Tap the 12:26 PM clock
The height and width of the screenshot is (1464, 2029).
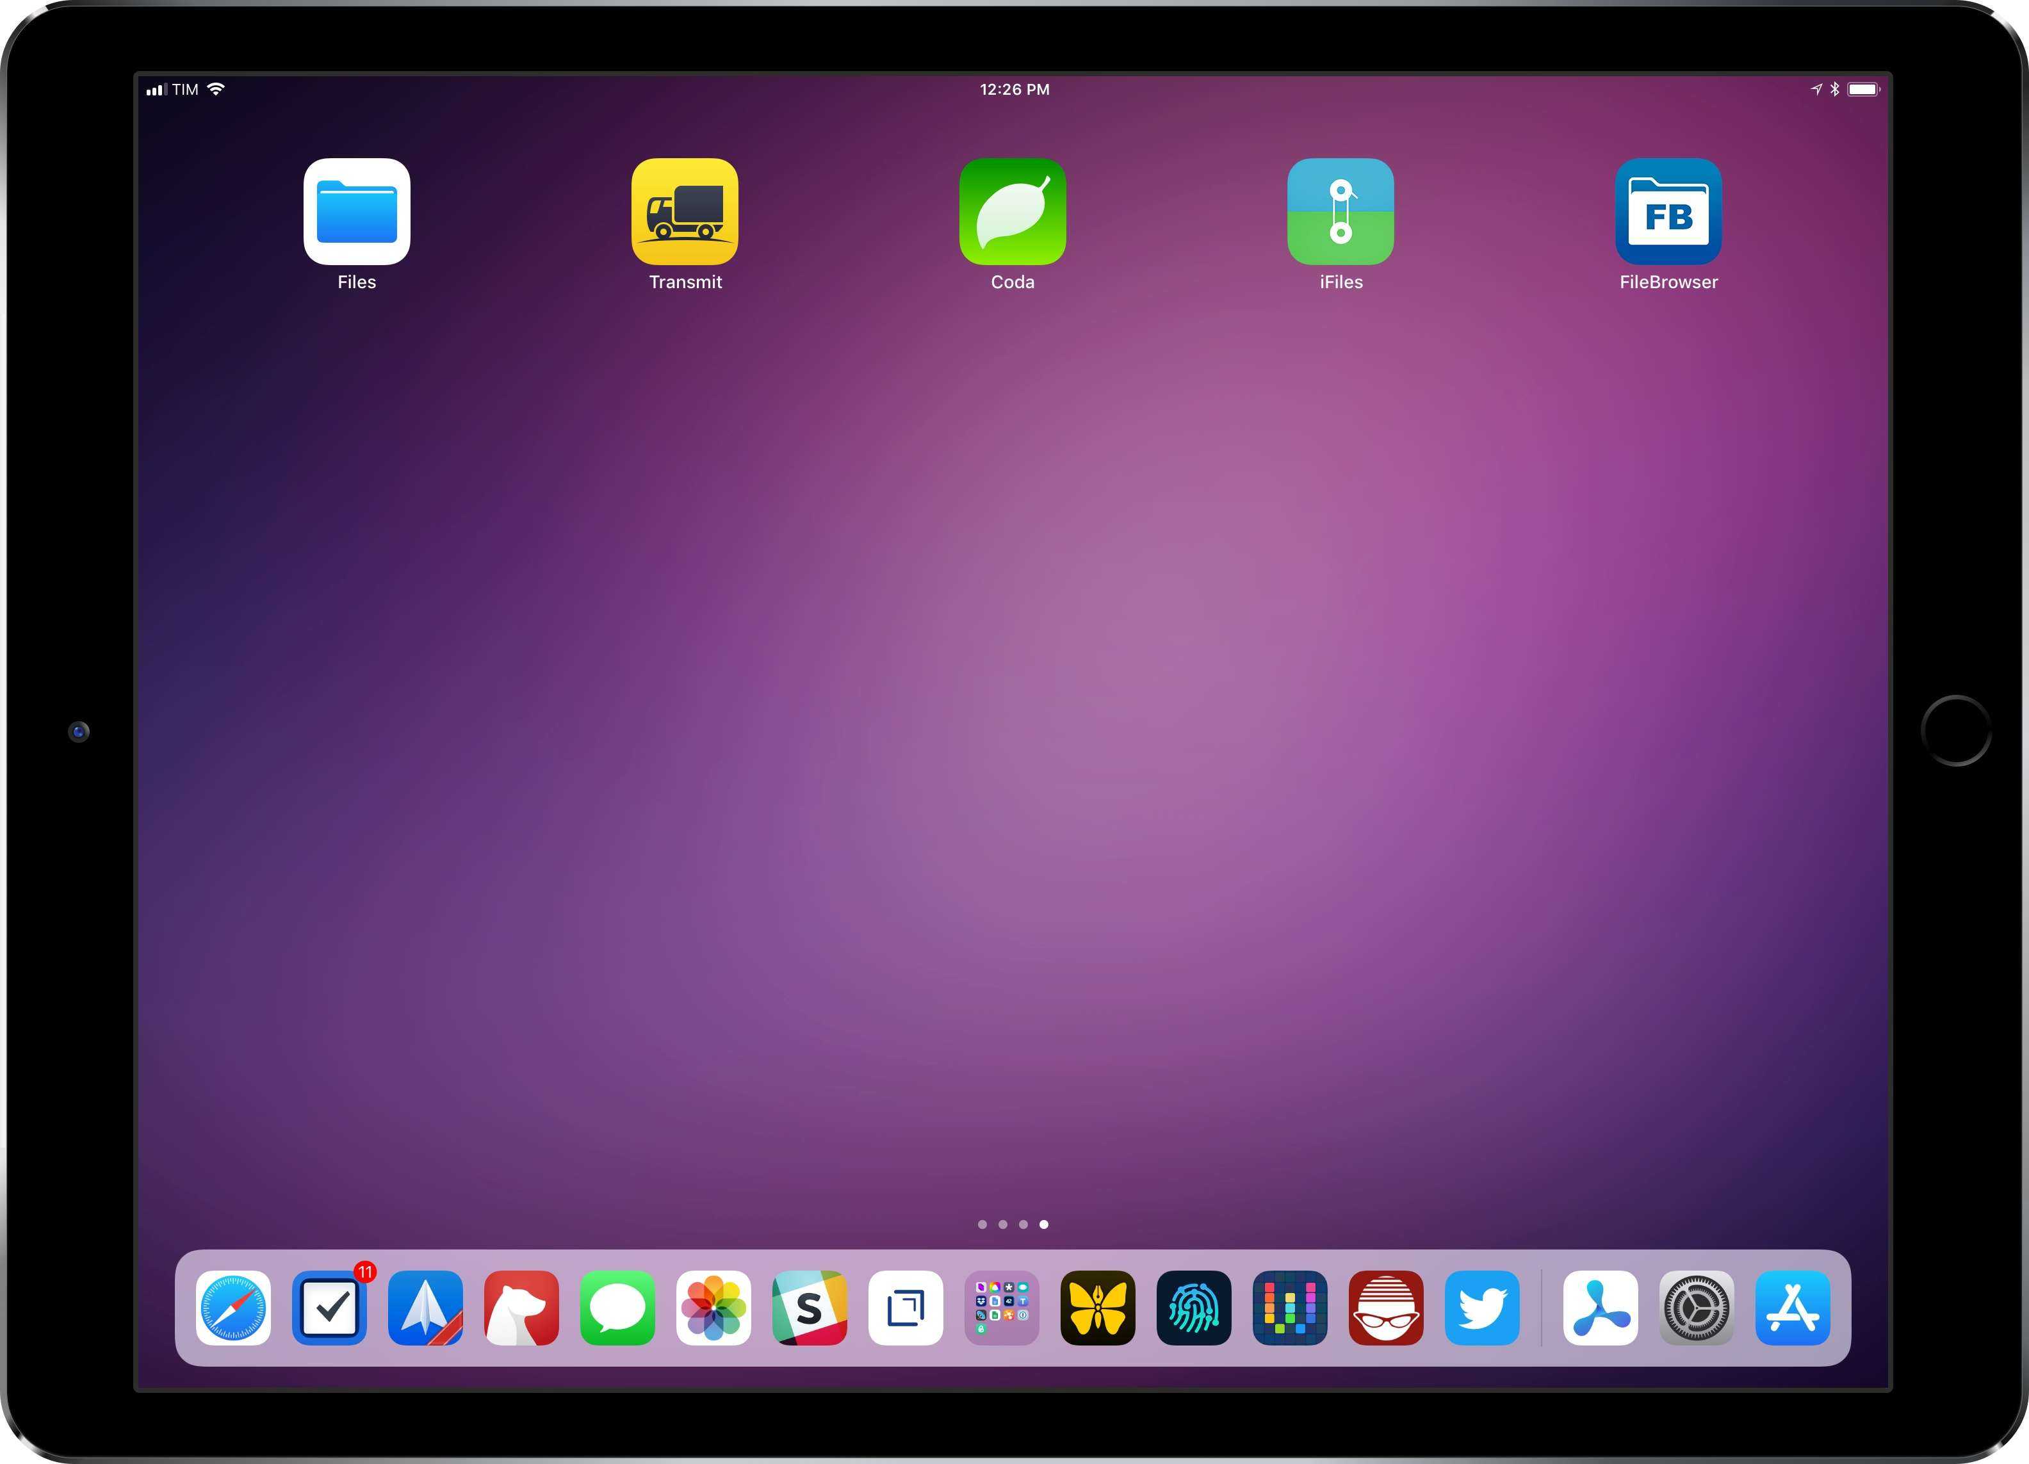click(1014, 90)
